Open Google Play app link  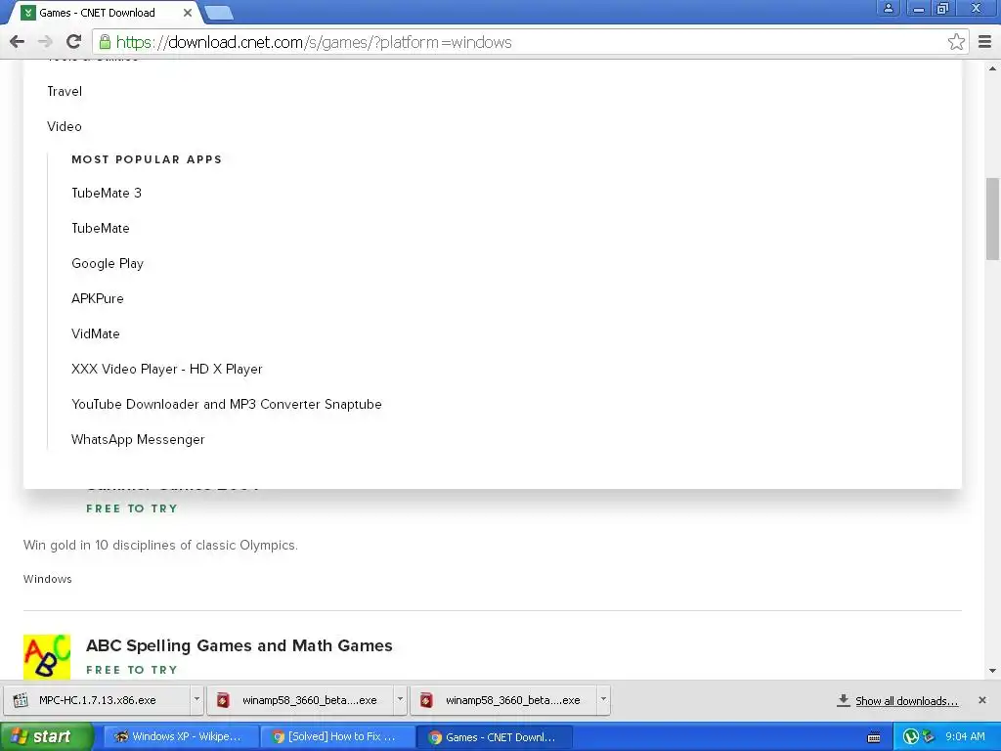(x=108, y=263)
